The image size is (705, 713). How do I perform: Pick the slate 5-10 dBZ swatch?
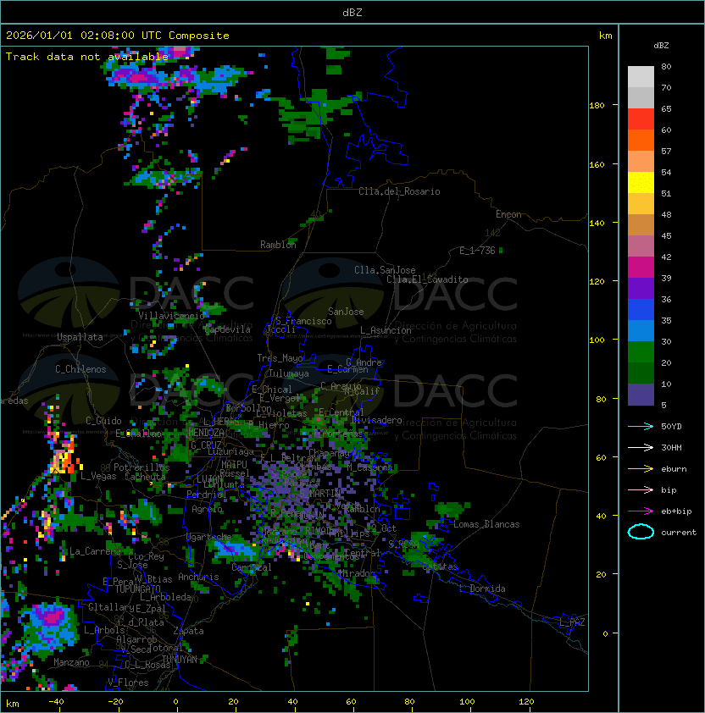pos(641,395)
